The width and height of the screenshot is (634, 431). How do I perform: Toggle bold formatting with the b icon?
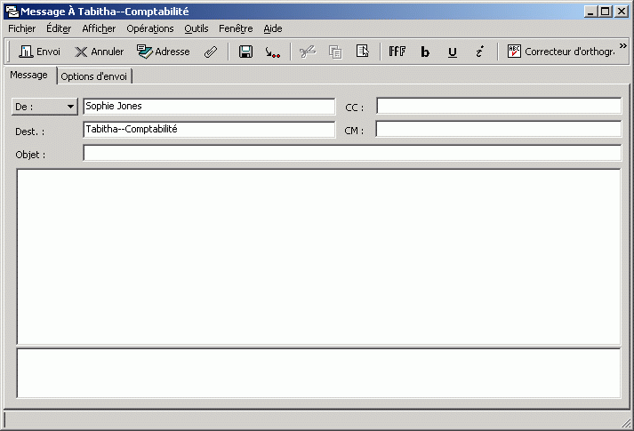pyautogui.click(x=425, y=52)
